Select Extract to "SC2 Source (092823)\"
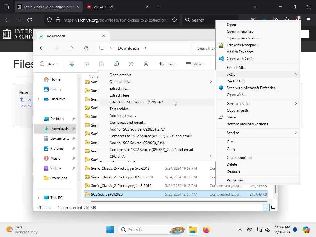This screenshot has height=237, width=316. click(x=157, y=102)
